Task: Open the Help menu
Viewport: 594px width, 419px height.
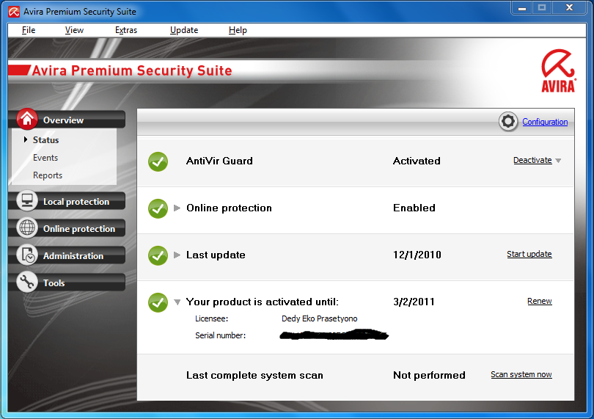Action: coord(238,30)
